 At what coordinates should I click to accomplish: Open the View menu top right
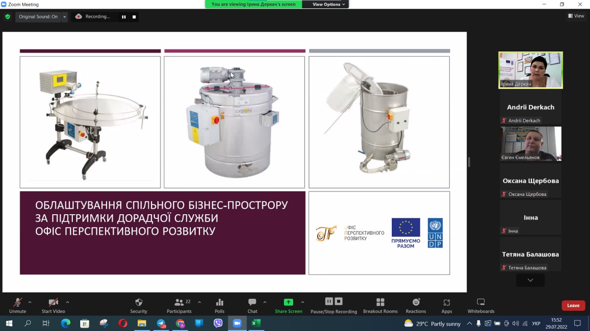point(576,15)
